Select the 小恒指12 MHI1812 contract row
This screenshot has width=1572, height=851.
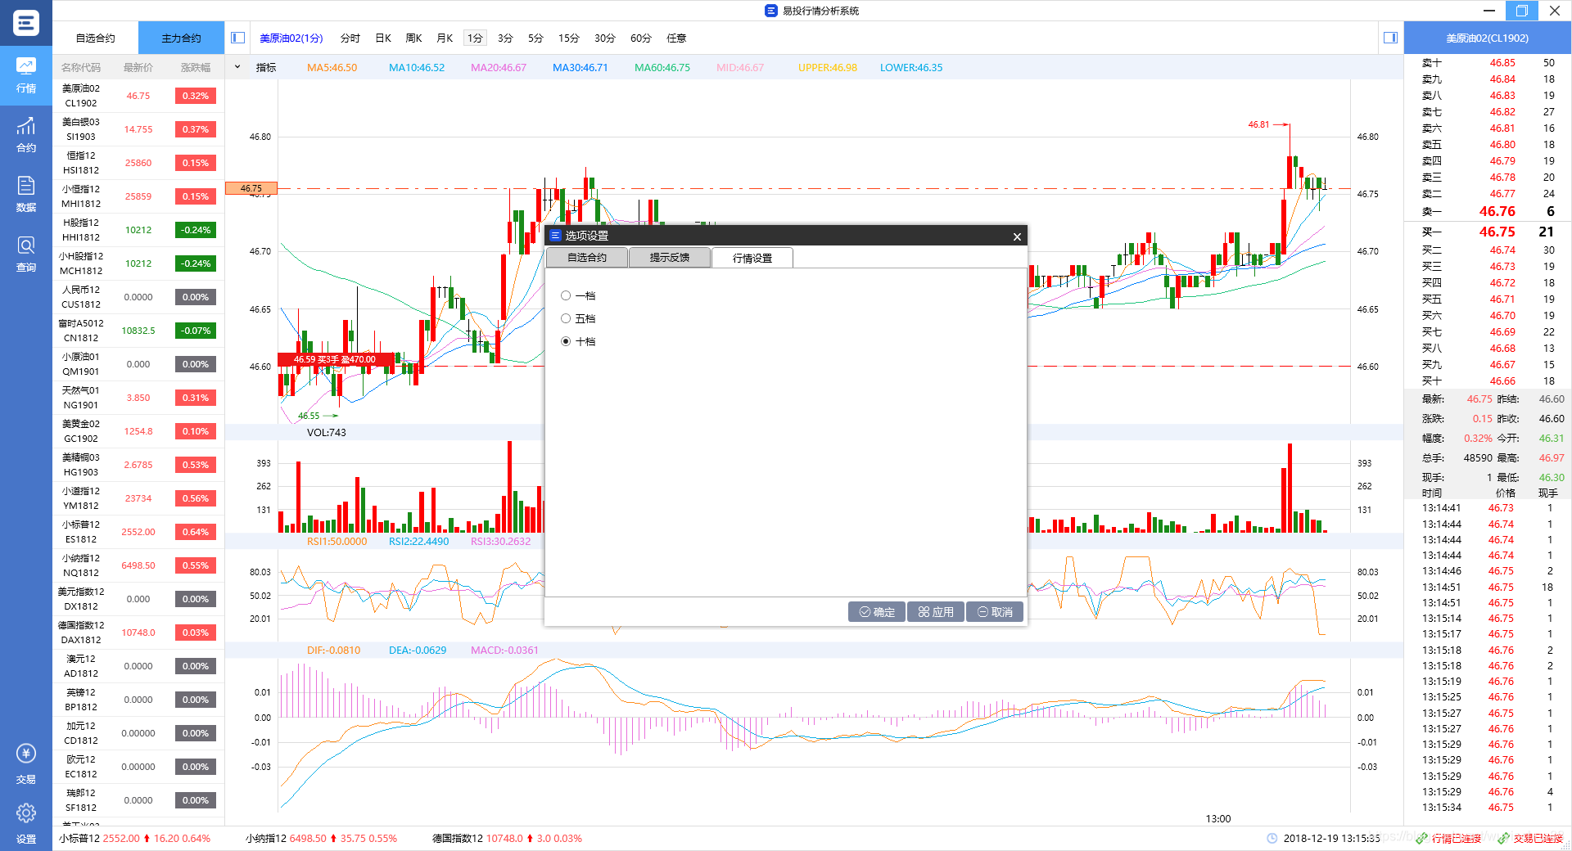pos(138,196)
